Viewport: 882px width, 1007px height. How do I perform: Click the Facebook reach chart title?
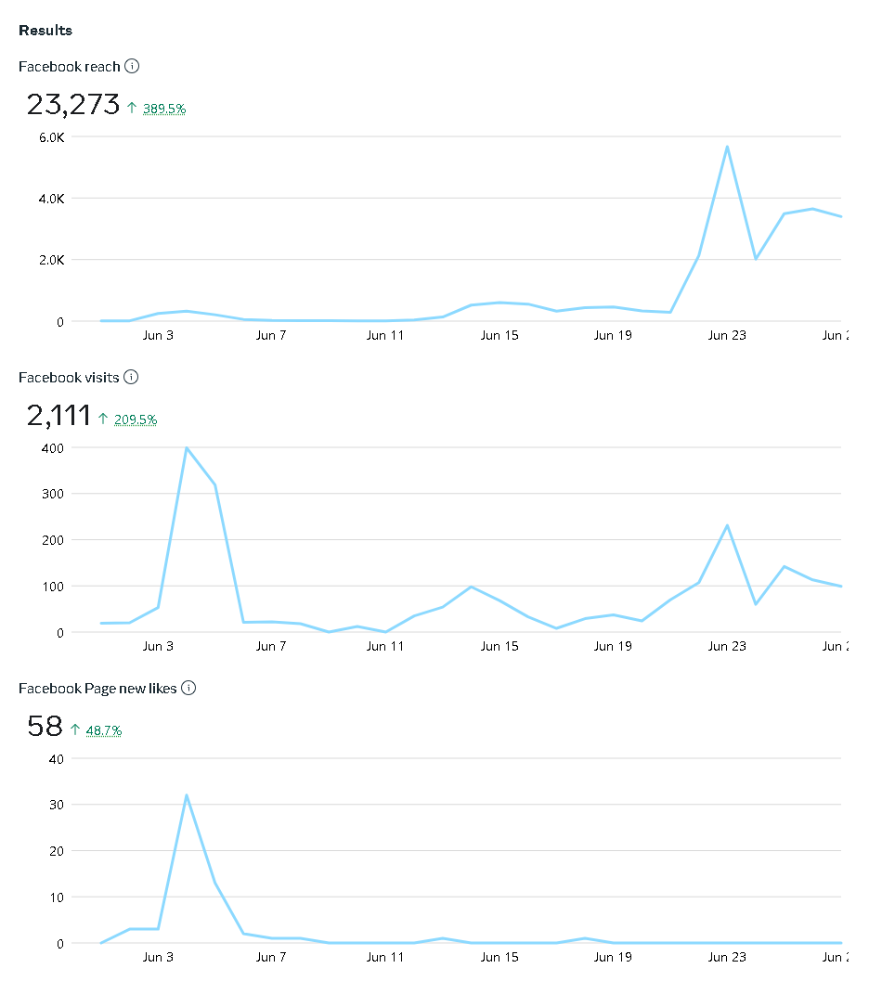pos(70,67)
